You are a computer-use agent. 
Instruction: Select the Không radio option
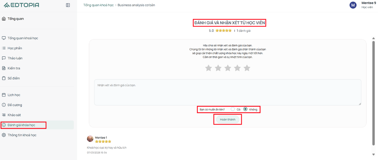245,109
